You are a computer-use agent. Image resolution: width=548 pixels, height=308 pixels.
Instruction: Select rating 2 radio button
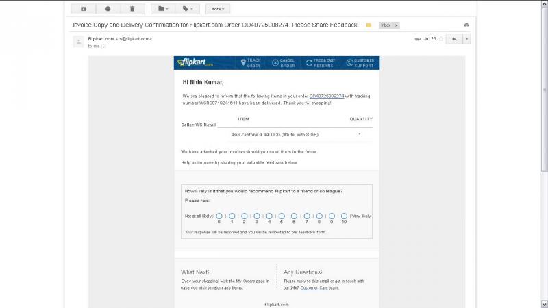[245, 216]
